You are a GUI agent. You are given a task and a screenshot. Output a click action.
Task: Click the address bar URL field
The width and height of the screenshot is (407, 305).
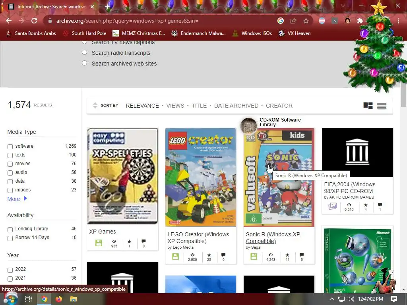pyautogui.click(x=161, y=21)
